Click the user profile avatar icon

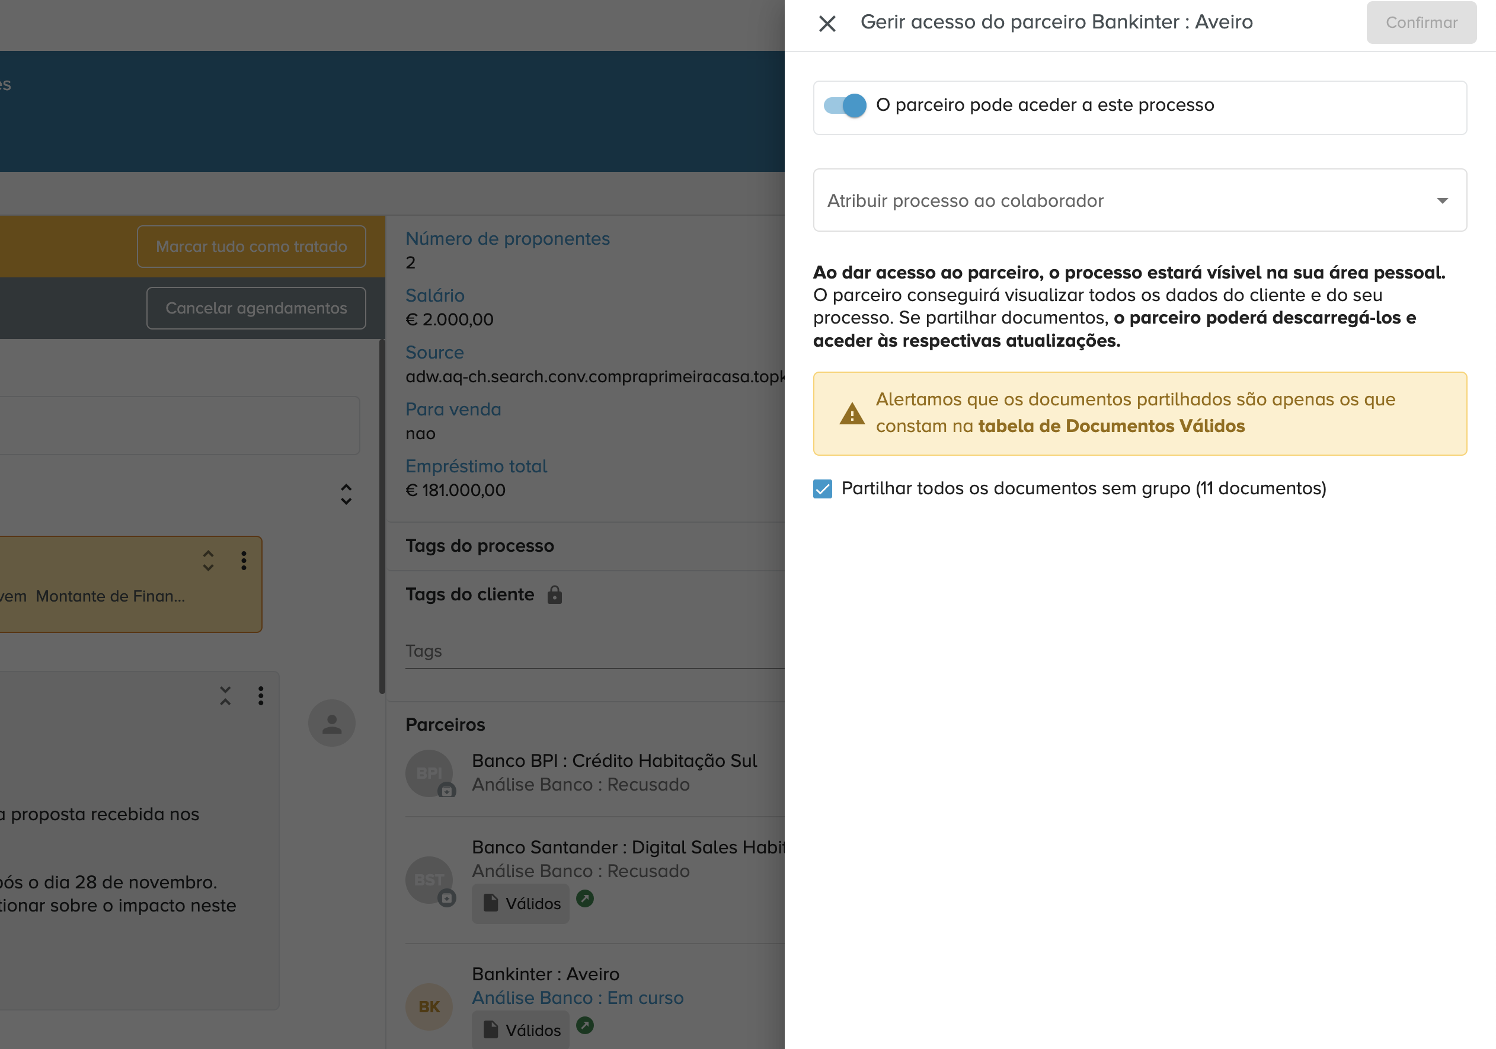point(332,723)
